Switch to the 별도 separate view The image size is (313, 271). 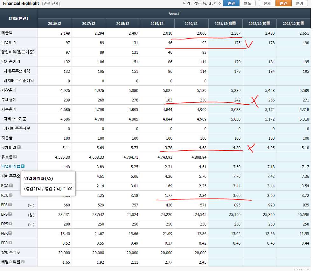point(247,3)
